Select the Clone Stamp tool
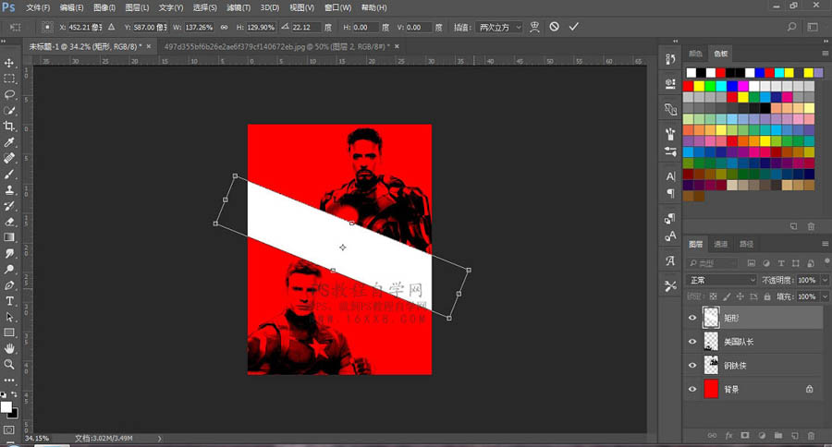Viewport: 832px width, 447px height. click(x=9, y=190)
